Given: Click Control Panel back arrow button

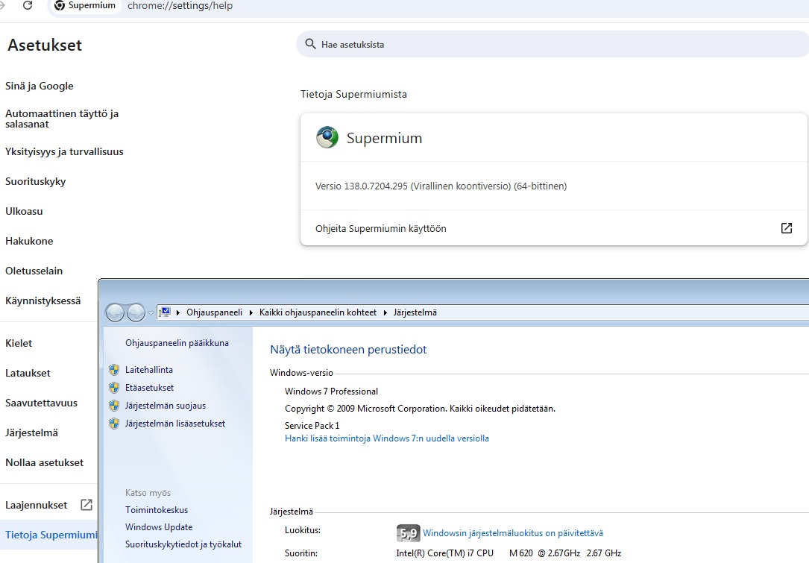Looking at the screenshot, I should [x=115, y=312].
